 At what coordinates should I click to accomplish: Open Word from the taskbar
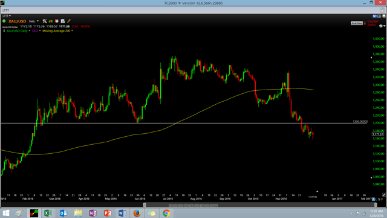tap(122, 213)
